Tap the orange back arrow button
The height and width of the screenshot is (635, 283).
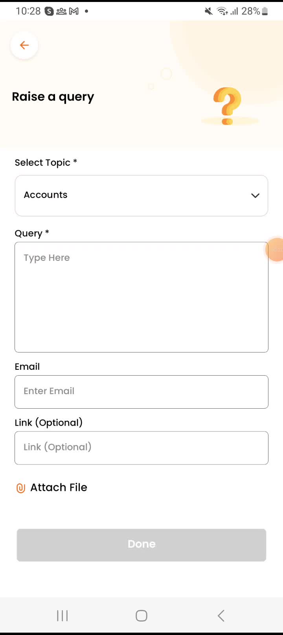(24, 45)
